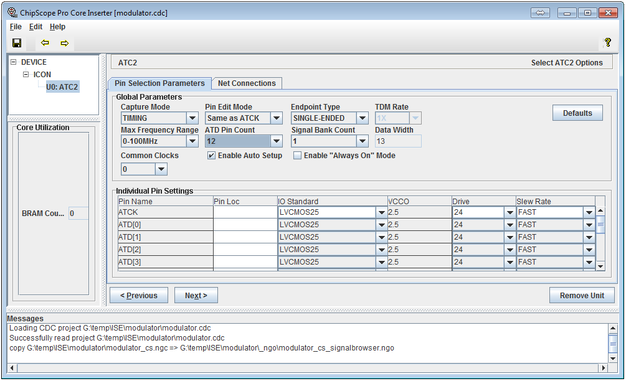The image size is (626, 381).
Task: Open the Help menu
Action: (x=57, y=27)
